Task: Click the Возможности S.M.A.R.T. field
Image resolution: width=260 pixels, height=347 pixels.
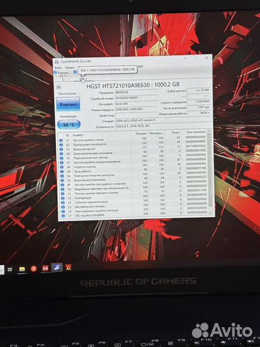Action: pyautogui.click(x=163, y=127)
